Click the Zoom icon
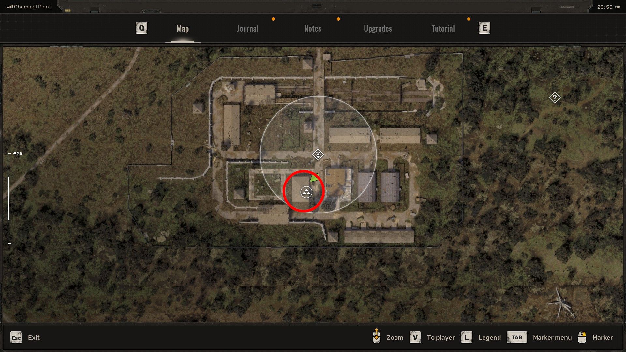This screenshot has width=626, height=352. point(376,337)
